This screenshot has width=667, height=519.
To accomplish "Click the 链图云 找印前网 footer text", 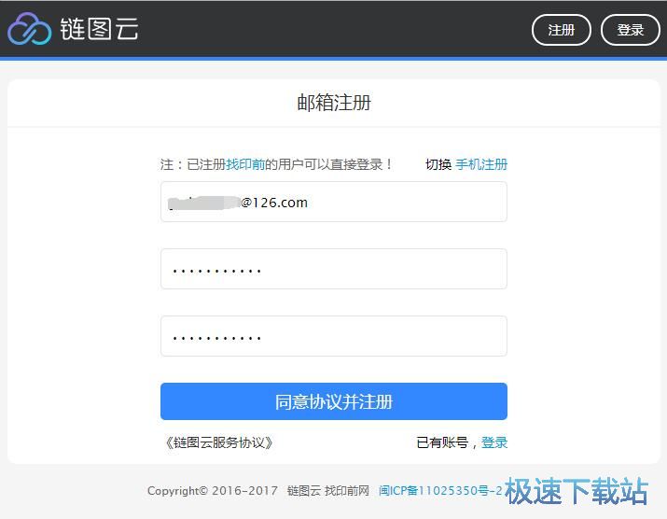I will [x=328, y=491].
